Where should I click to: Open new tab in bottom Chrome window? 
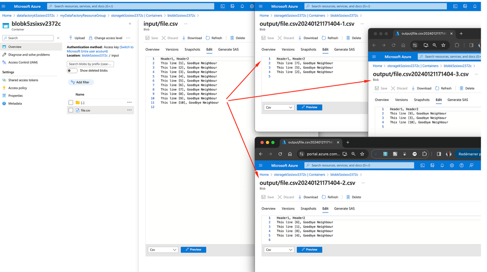coord(348,142)
